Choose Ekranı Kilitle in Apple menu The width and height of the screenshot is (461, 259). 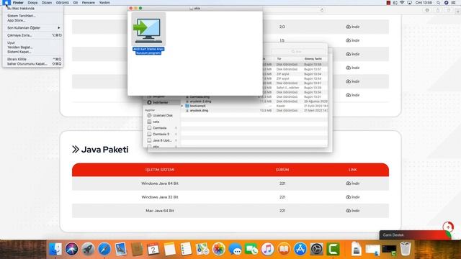tap(33, 59)
